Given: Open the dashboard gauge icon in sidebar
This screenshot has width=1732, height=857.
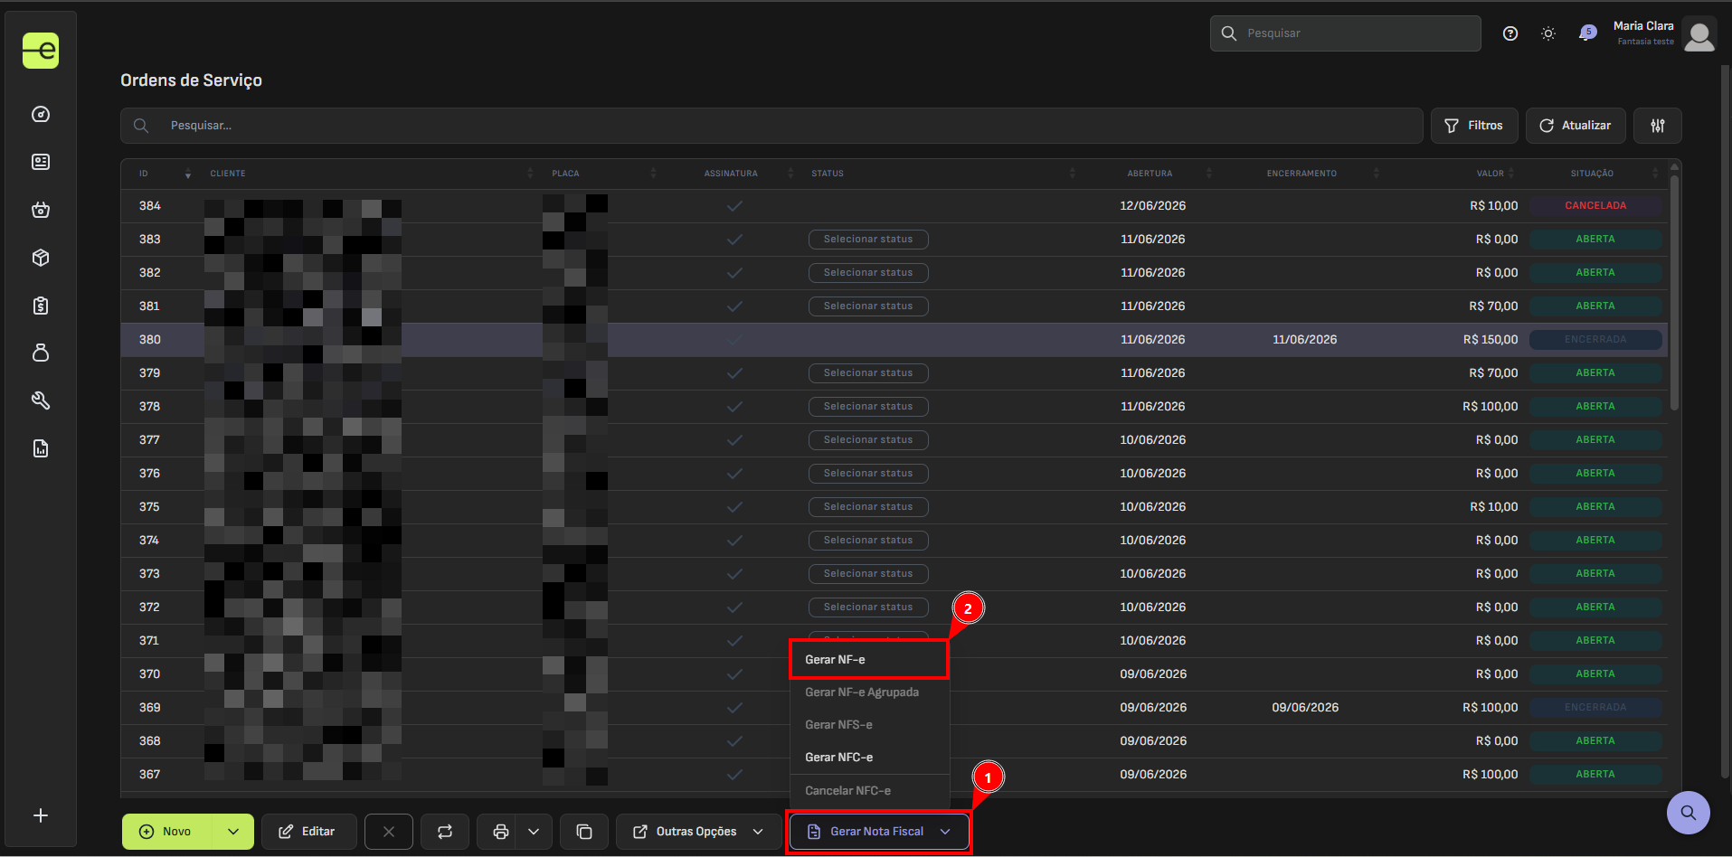Looking at the screenshot, I should click(x=41, y=114).
